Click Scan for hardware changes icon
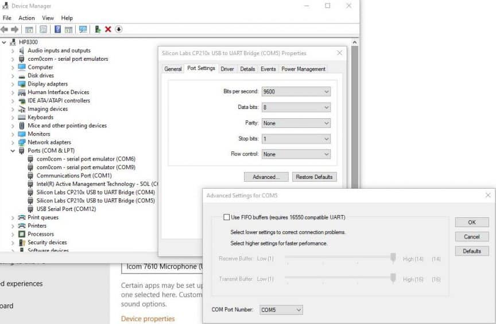 pyautogui.click(x=83, y=29)
